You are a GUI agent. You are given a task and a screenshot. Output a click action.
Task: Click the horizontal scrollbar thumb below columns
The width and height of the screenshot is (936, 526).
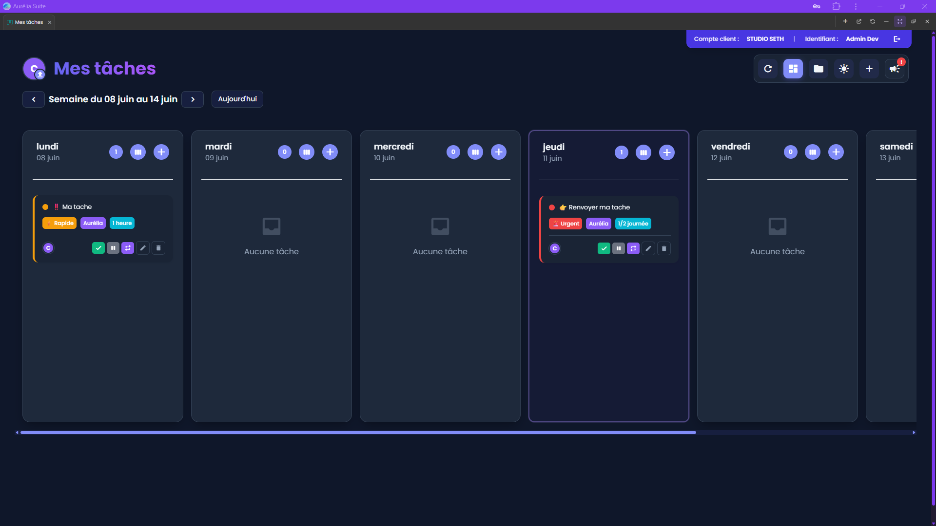pos(358,432)
